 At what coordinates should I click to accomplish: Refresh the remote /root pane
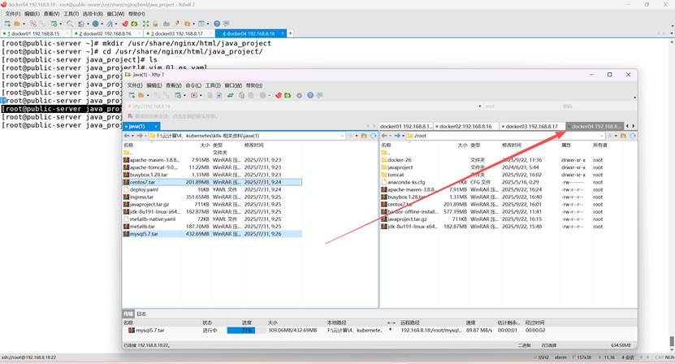tap(633, 136)
